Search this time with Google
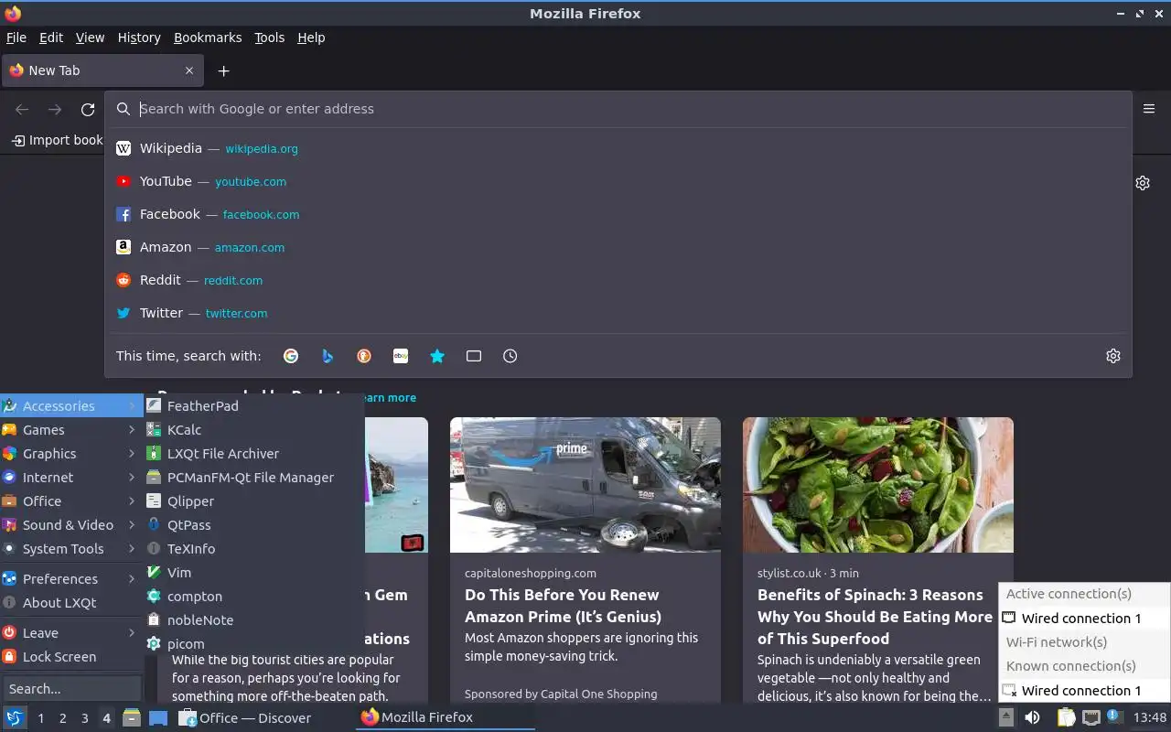The height and width of the screenshot is (732, 1171). point(291,356)
